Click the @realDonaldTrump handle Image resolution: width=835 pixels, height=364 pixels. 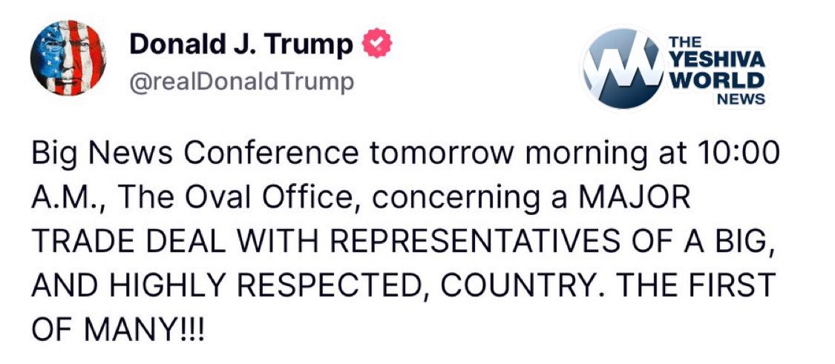[x=241, y=82]
